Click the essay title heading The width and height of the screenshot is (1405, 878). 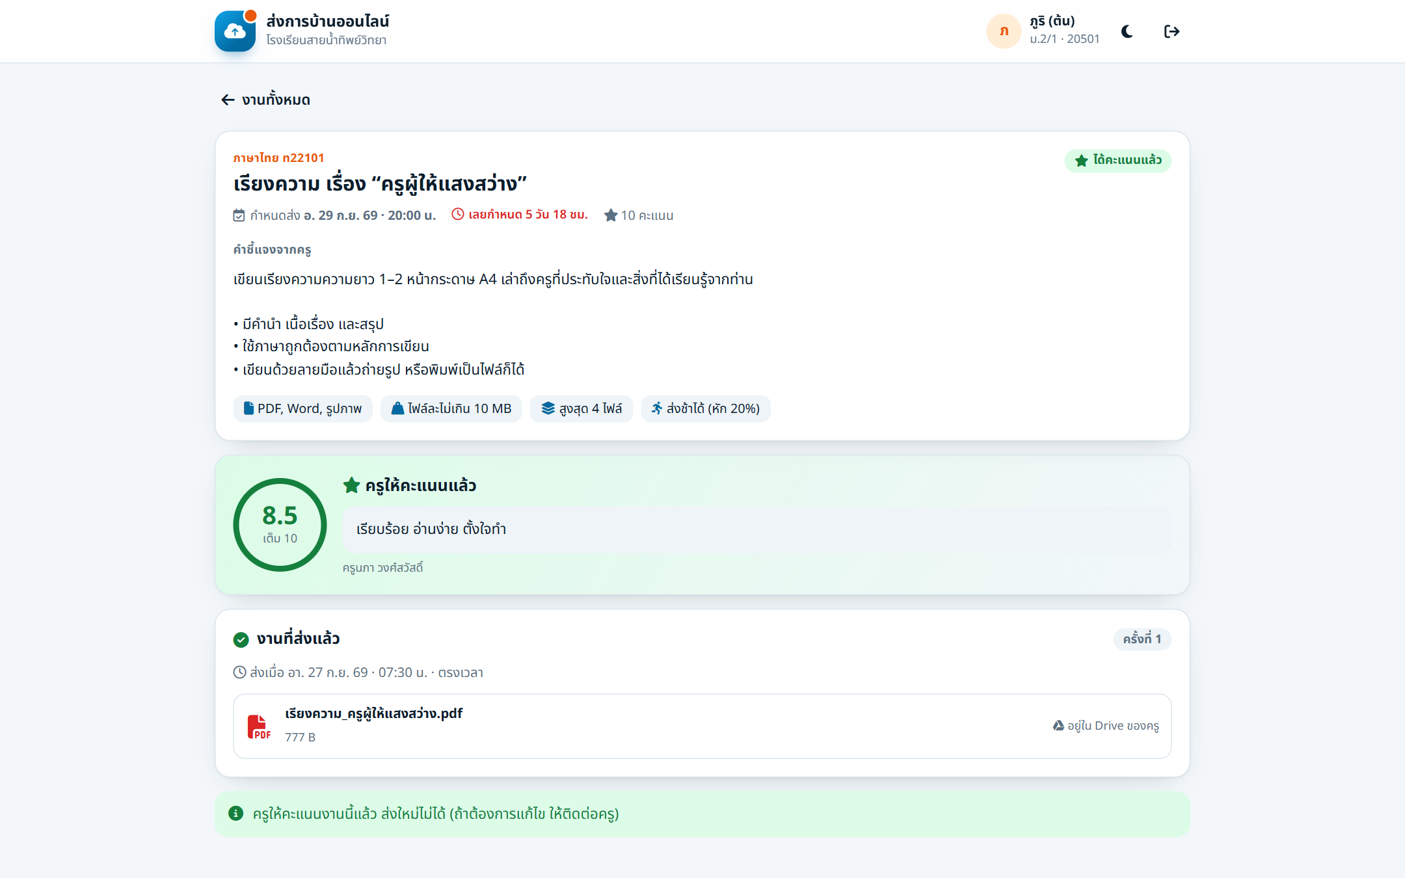[380, 184]
